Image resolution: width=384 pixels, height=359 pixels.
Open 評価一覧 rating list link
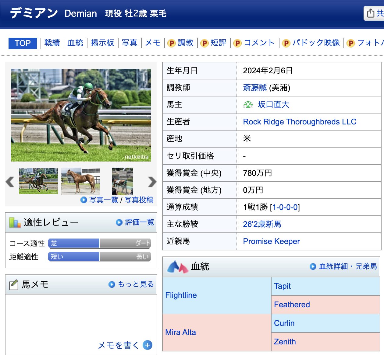pyautogui.click(x=140, y=222)
